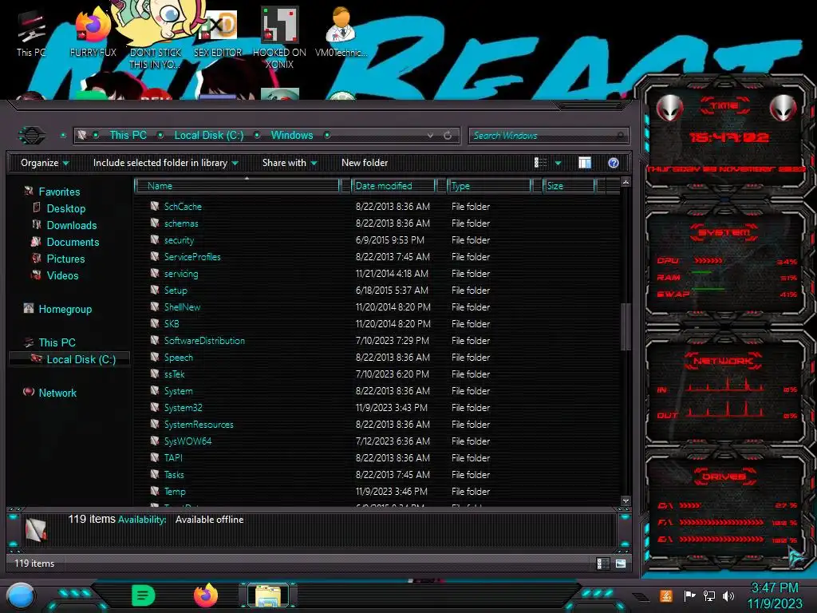Select Homegroup in navigation pane

[x=65, y=309]
